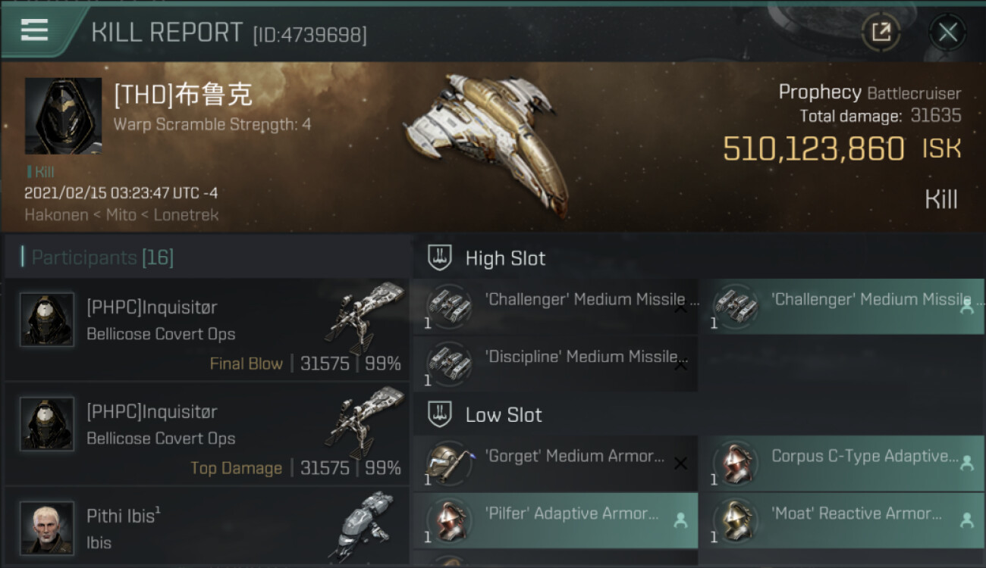The width and height of the screenshot is (986, 568).
Task: Click the High Slot shield icon
Action: point(440,258)
